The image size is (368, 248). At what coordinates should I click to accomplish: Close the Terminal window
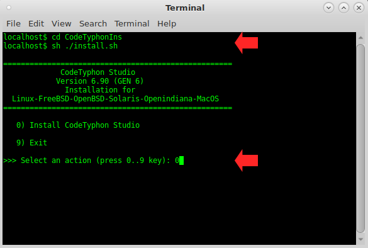pos(359,8)
